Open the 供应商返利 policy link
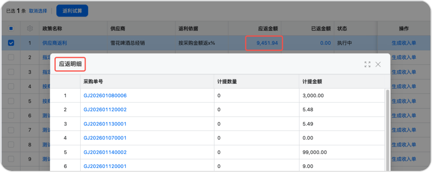 (x=55, y=43)
